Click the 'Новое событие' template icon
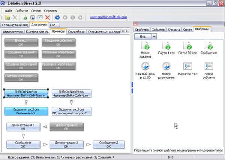 [209, 67]
